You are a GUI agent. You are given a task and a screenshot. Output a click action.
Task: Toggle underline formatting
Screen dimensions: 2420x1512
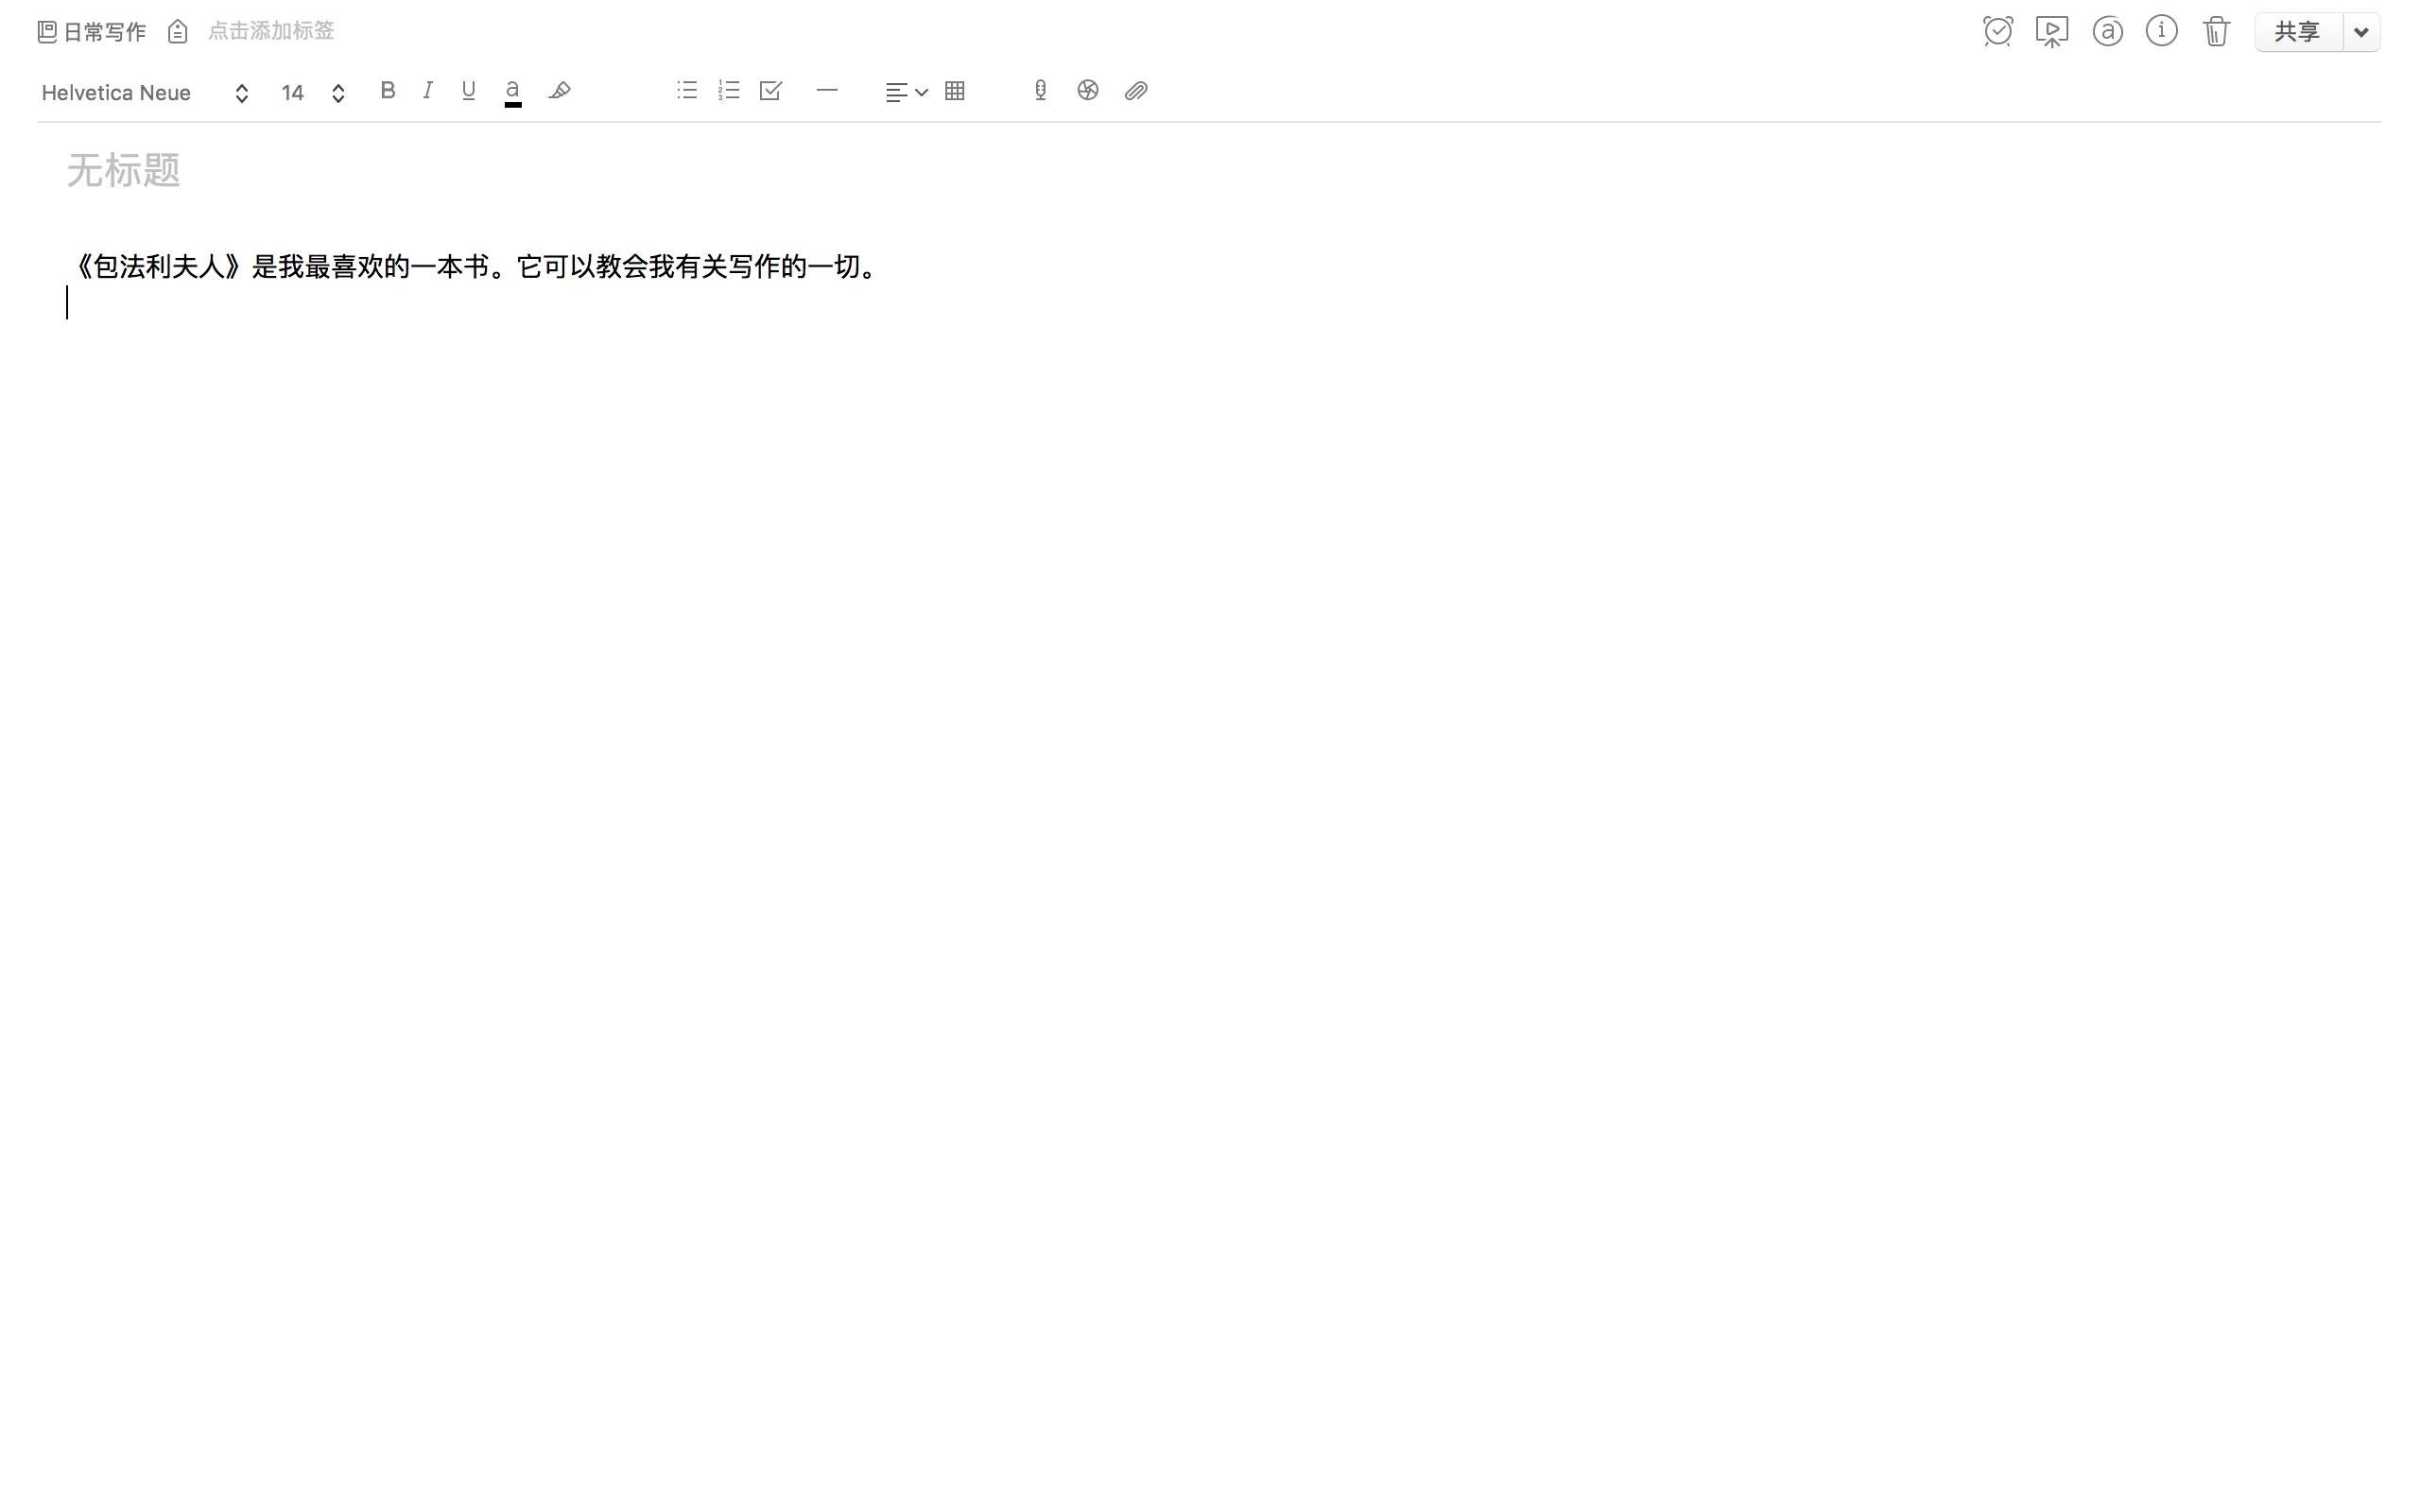[x=468, y=91]
